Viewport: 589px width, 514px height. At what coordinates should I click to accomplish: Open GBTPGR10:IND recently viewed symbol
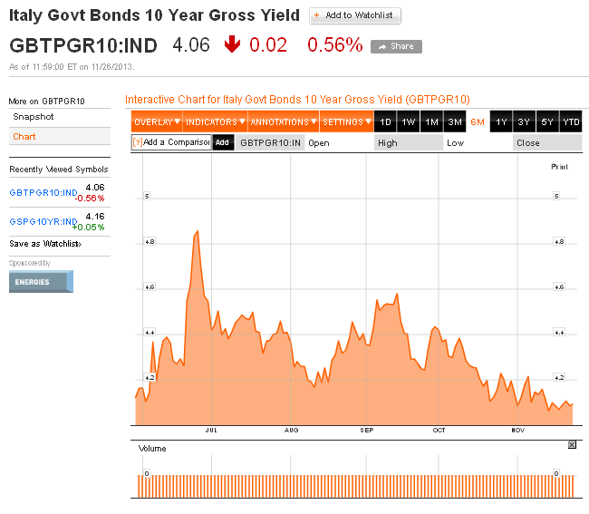coord(43,193)
